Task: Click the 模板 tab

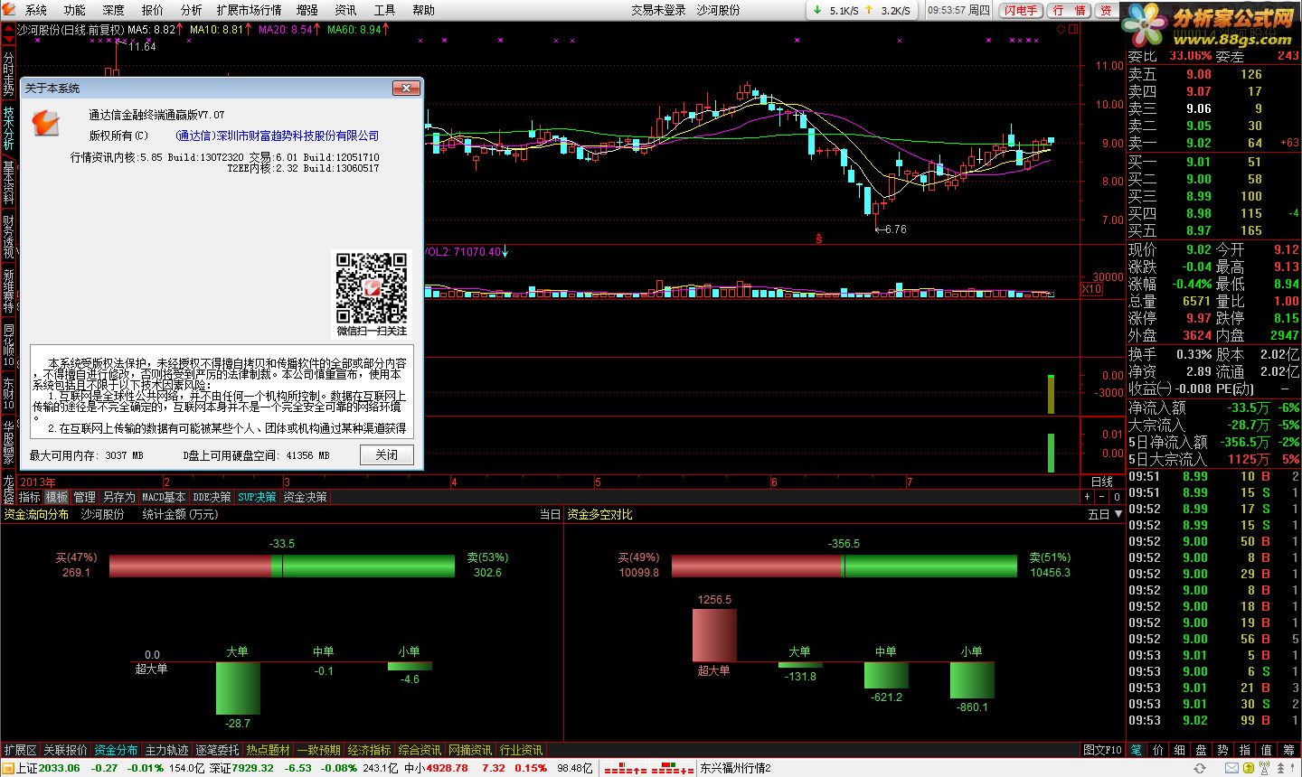Action: (x=57, y=497)
